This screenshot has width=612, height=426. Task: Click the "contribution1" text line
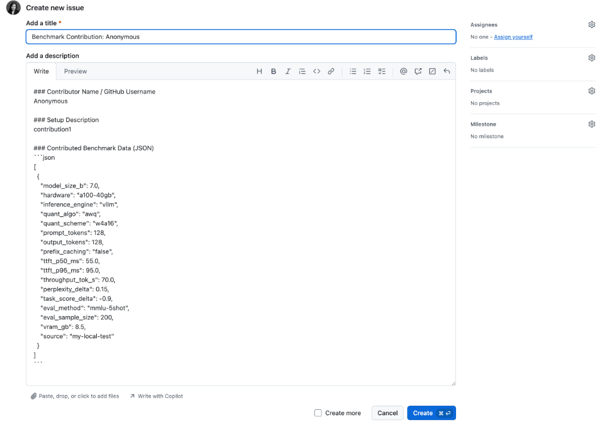(x=53, y=129)
